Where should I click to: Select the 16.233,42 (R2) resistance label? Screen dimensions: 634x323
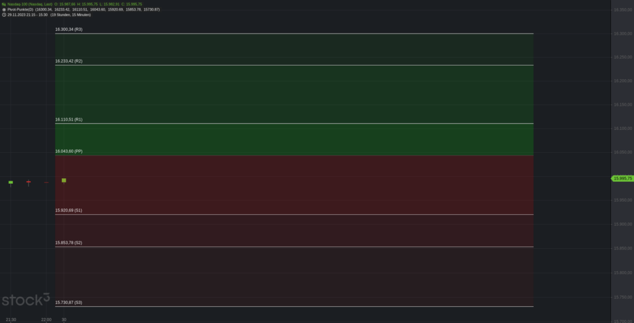pyautogui.click(x=69, y=61)
